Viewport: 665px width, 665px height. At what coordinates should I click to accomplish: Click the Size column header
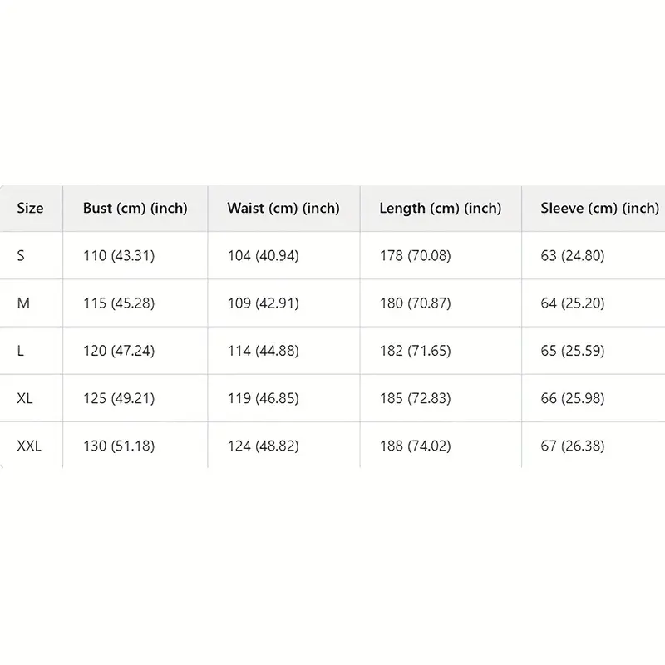point(30,209)
